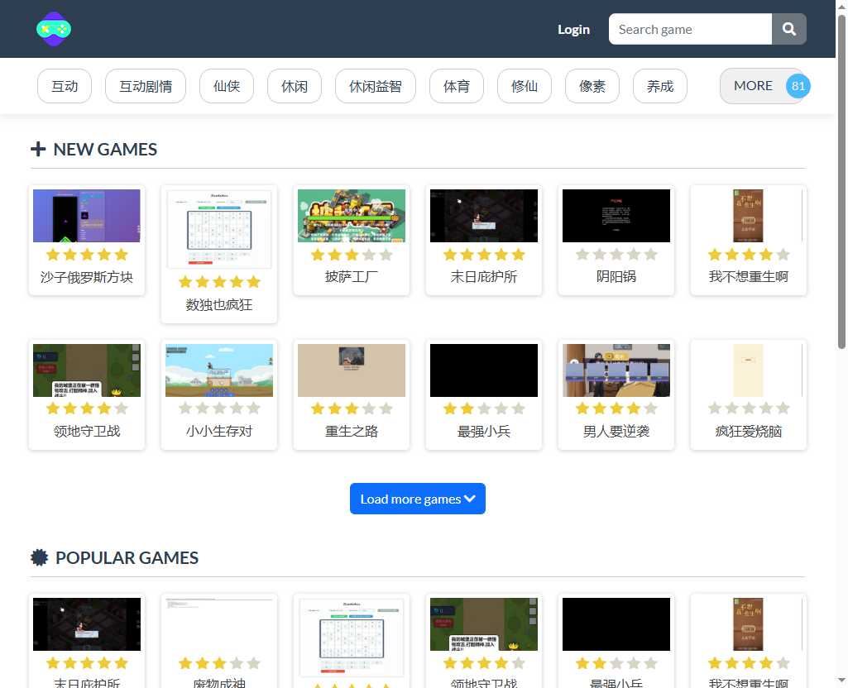
Task: Click the 仙侠 category button
Action: 227,85
